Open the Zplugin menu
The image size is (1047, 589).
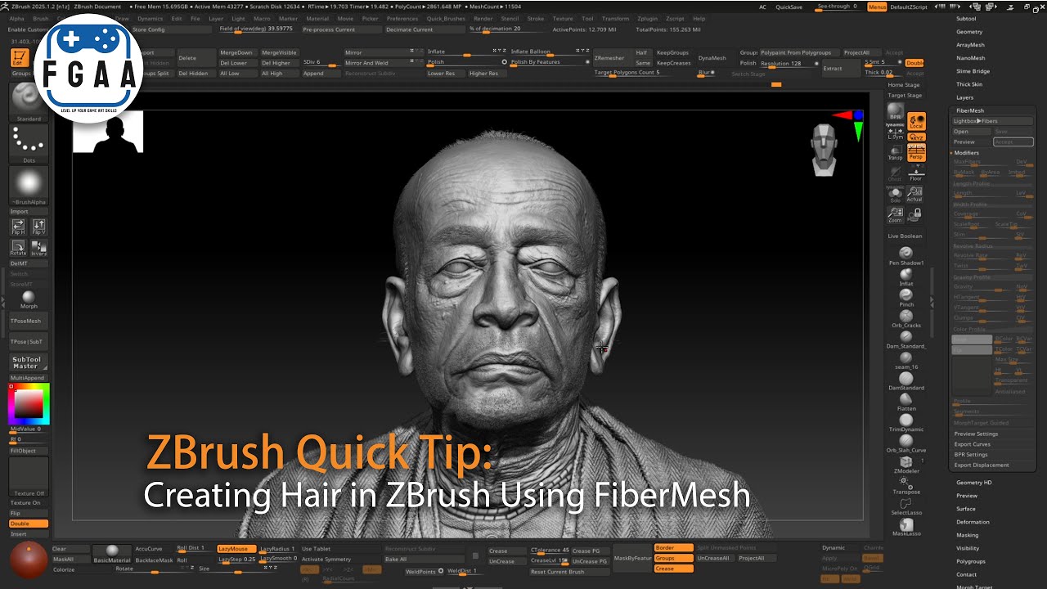tap(646, 18)
